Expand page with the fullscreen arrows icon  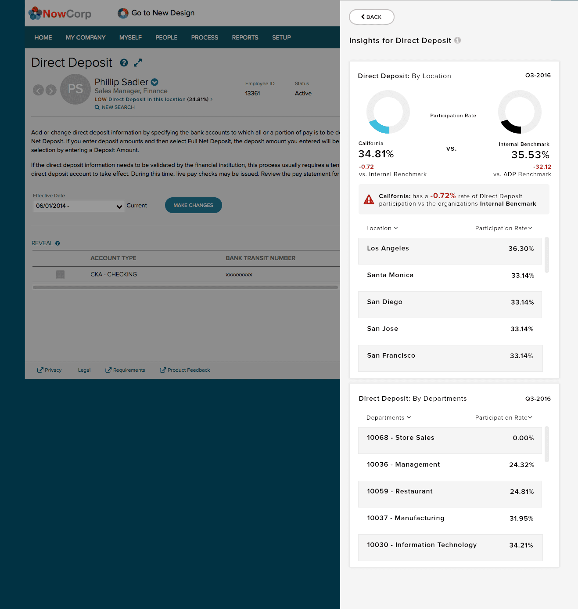[x=138, y=63]
